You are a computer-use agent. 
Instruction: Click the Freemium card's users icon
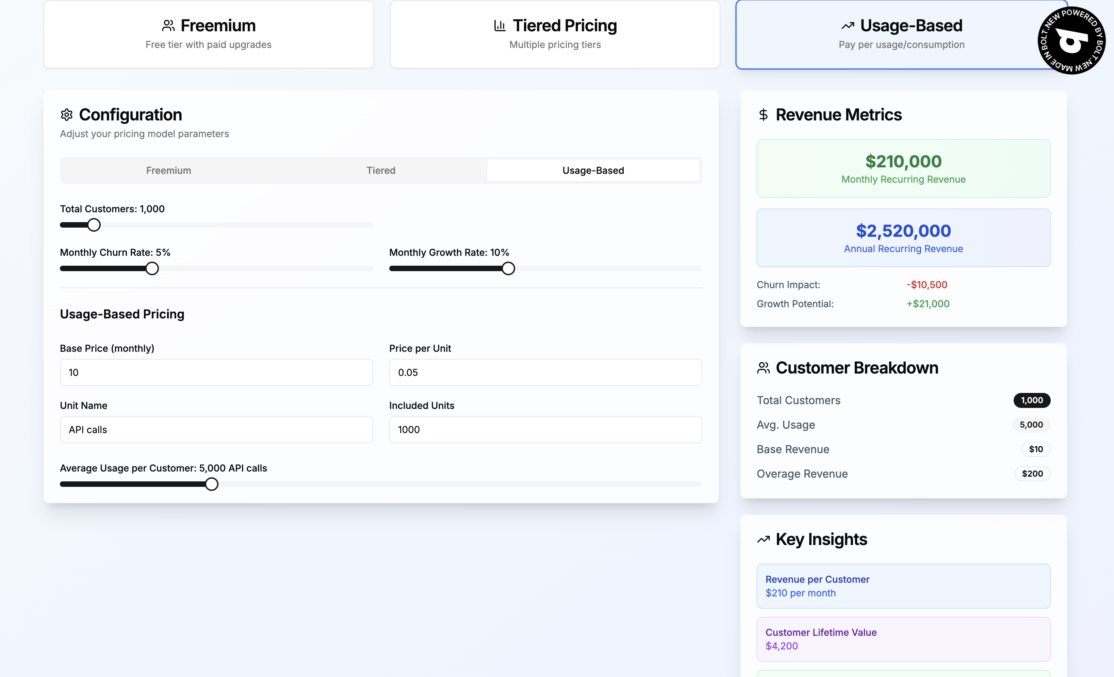pos(169,26)
